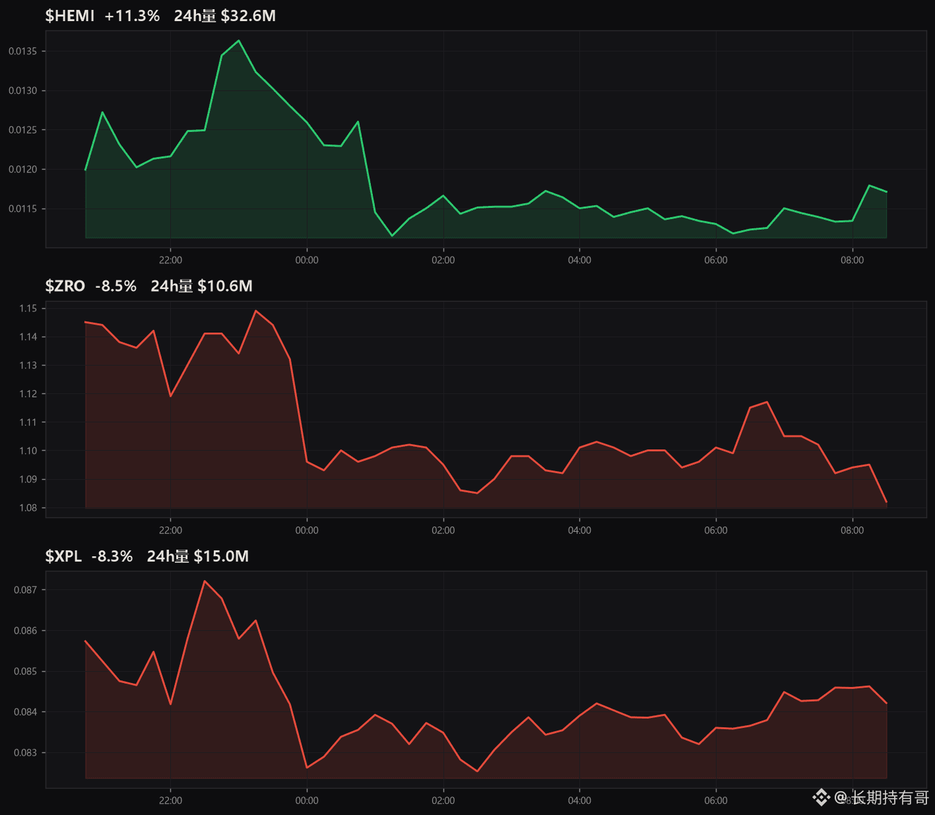The width and height of the screenshot is (935, 815).
Task: Click the 04:00 time label under ZRO chart
Action: (579, 531)
